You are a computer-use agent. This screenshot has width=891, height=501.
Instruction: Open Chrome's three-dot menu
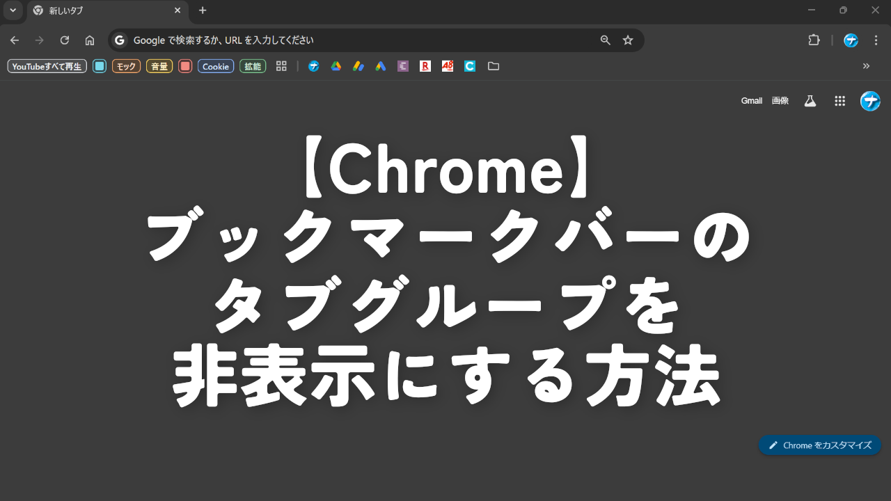click(876, 40)
